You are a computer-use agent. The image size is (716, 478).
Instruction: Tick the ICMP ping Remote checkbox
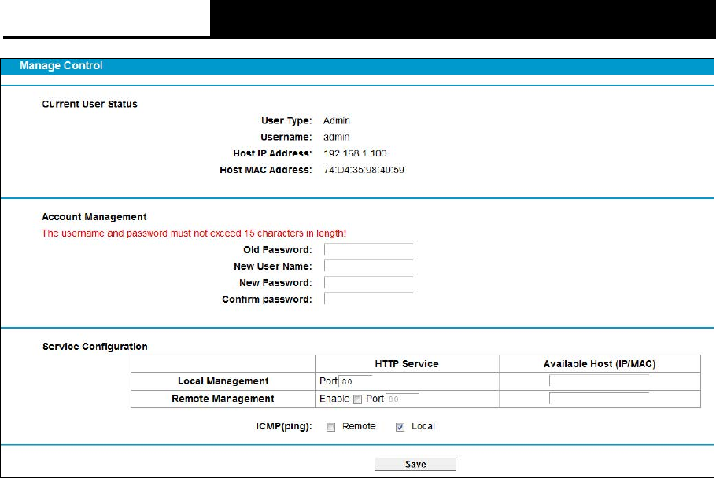tap(330, 427)
